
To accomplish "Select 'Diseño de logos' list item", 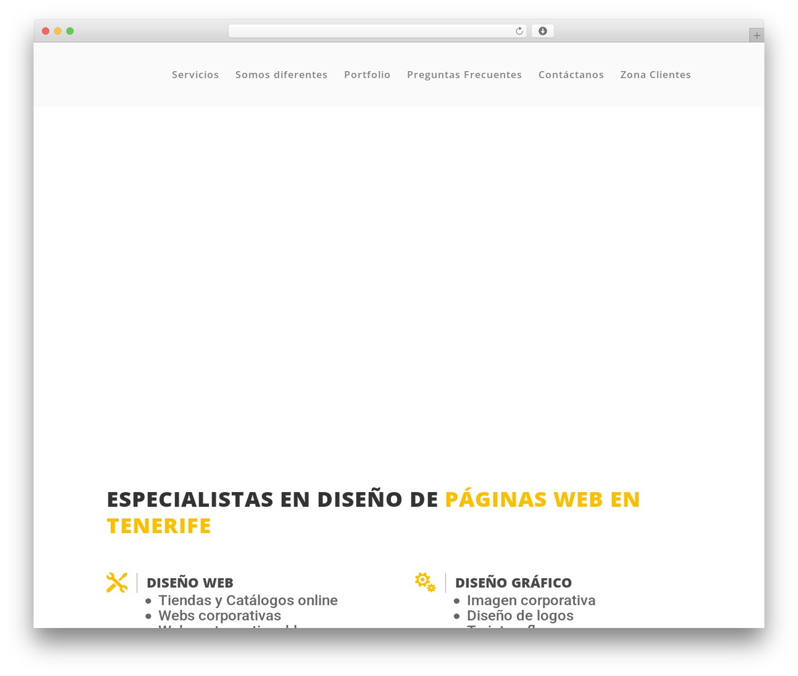I will coord(520,616).
